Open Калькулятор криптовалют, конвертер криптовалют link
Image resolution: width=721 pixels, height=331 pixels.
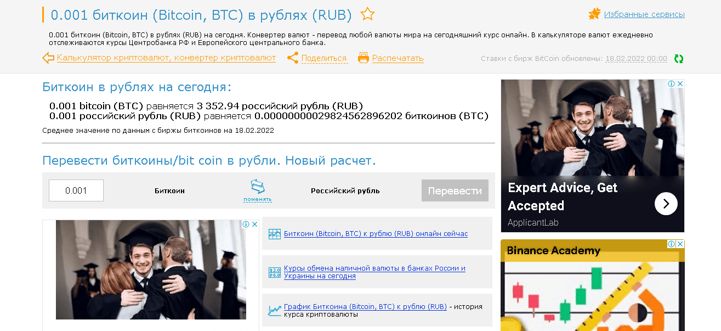pos(166,58)
